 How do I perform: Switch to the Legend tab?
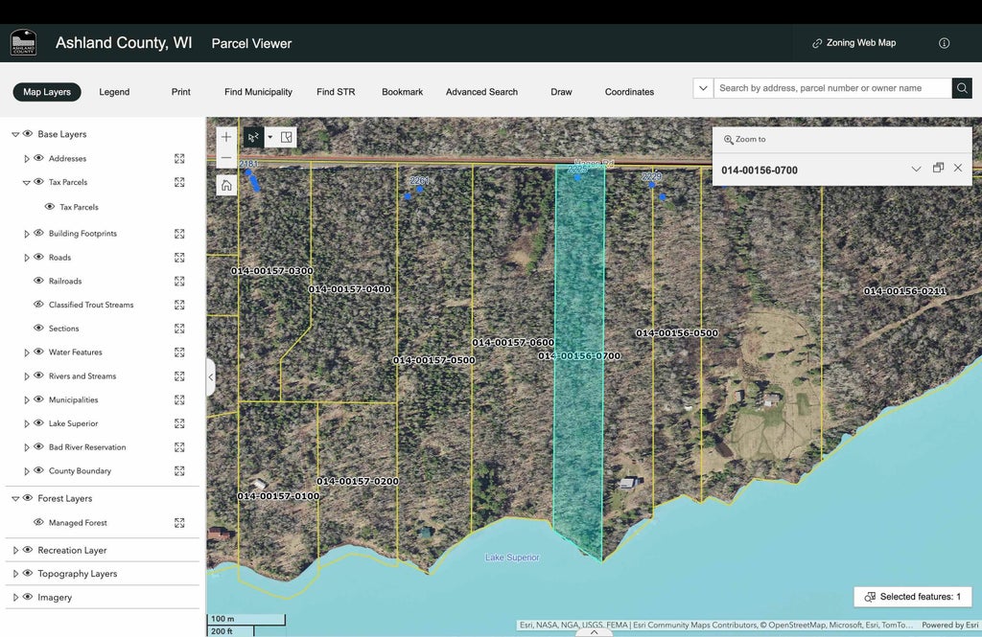pyautogui.click(x=114, y=92)
